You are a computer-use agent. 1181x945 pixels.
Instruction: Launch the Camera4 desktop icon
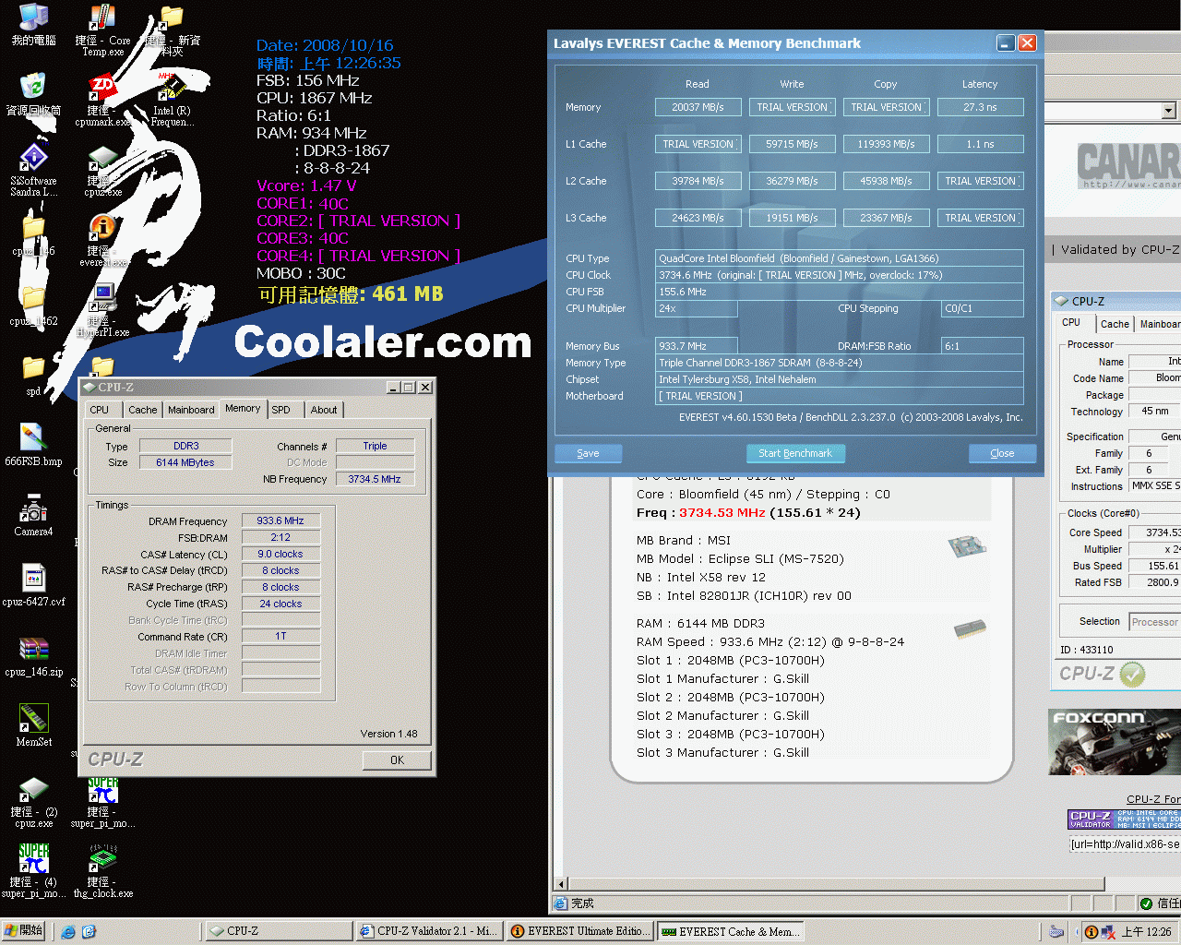click(x=33, y=515)
